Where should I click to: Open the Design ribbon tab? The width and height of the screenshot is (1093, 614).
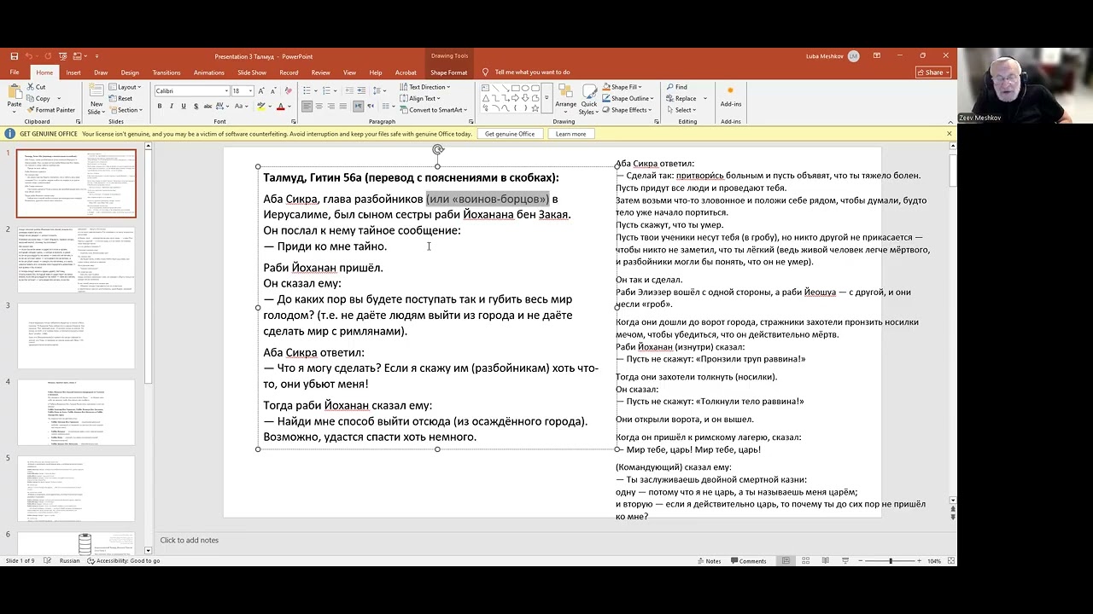tap(130, 72)
